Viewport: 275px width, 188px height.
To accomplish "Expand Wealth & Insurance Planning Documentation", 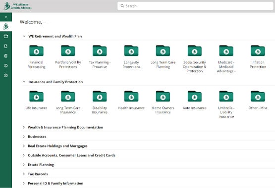I will point(24,127).
